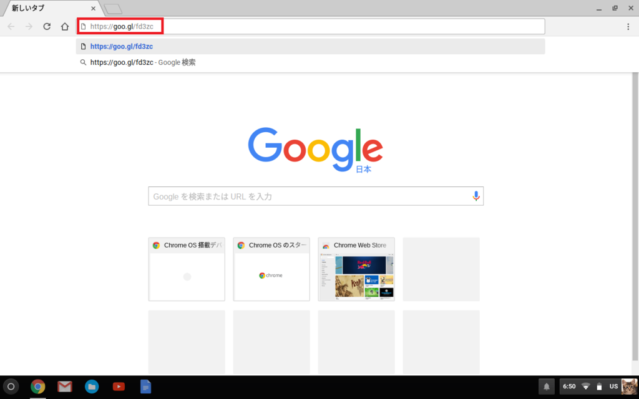Open a new tab button
This screenshot has width=639, height=399.
point(113,9)
